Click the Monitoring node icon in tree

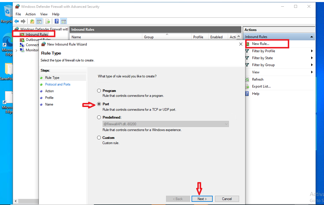pos(22,50)
